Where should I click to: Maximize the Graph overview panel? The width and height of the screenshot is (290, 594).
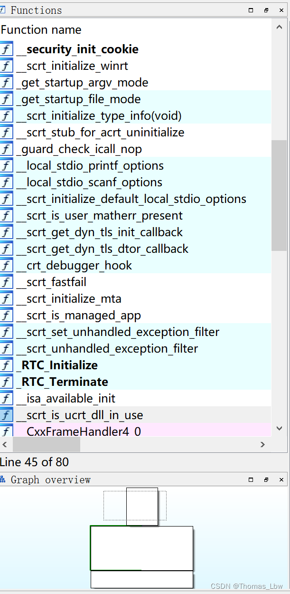pyautogui.click(x=251, y=479)
